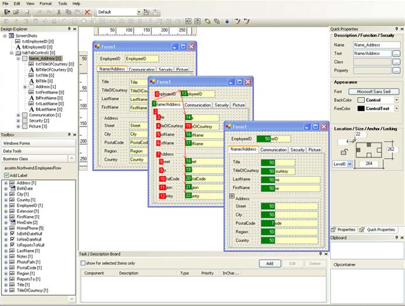Switch to the Properties tab
The image size is (405, 306).
343,229
